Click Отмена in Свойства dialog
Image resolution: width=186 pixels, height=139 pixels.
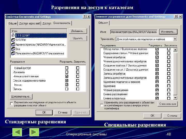[x=63, y=112]
